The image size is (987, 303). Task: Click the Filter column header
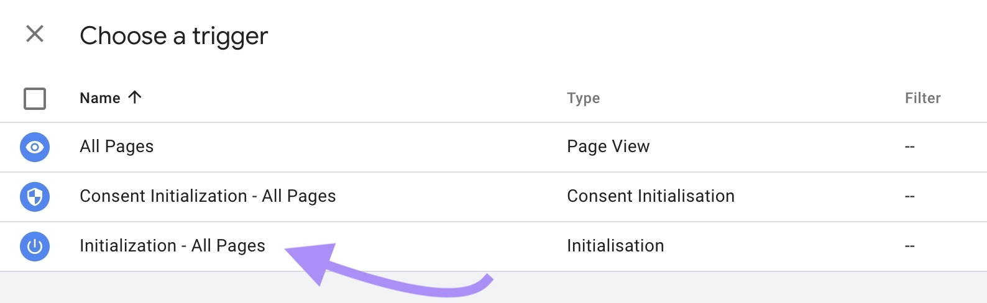(922, 98)
